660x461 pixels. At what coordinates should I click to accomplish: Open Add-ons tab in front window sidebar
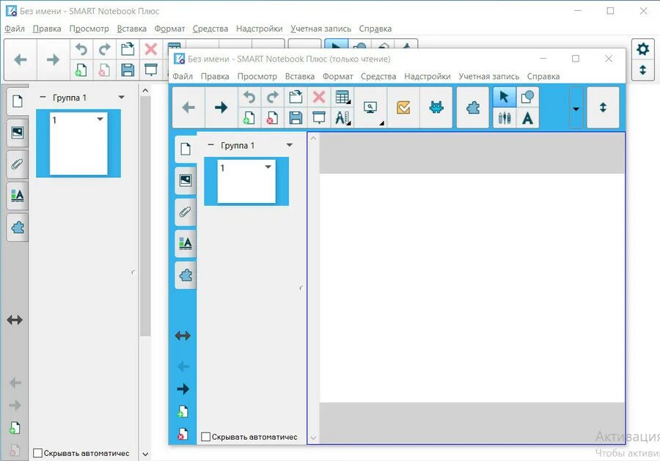pyautogui.click(x=186, y=275)
